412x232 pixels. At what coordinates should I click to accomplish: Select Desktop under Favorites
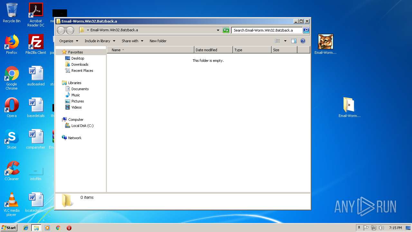78,58
